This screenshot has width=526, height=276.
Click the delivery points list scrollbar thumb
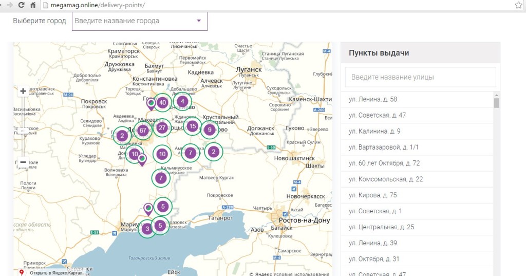click(x=497, y=103)
